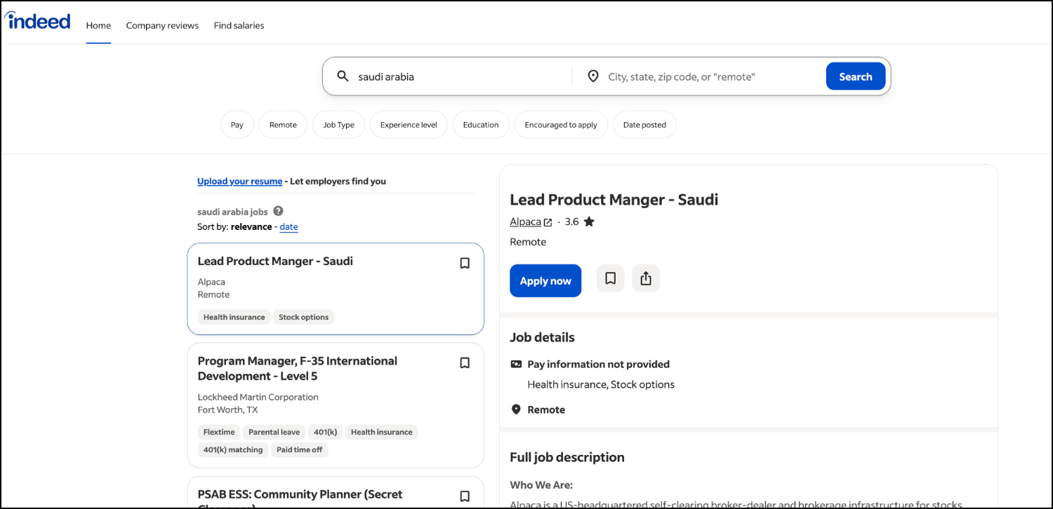Screen dimensions: 1053x509
Task: Open Find salaries tab
Action: [x=239, y=25]
